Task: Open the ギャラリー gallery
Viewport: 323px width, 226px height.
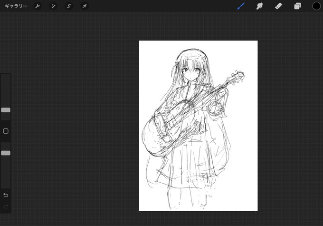Action: 16,6
